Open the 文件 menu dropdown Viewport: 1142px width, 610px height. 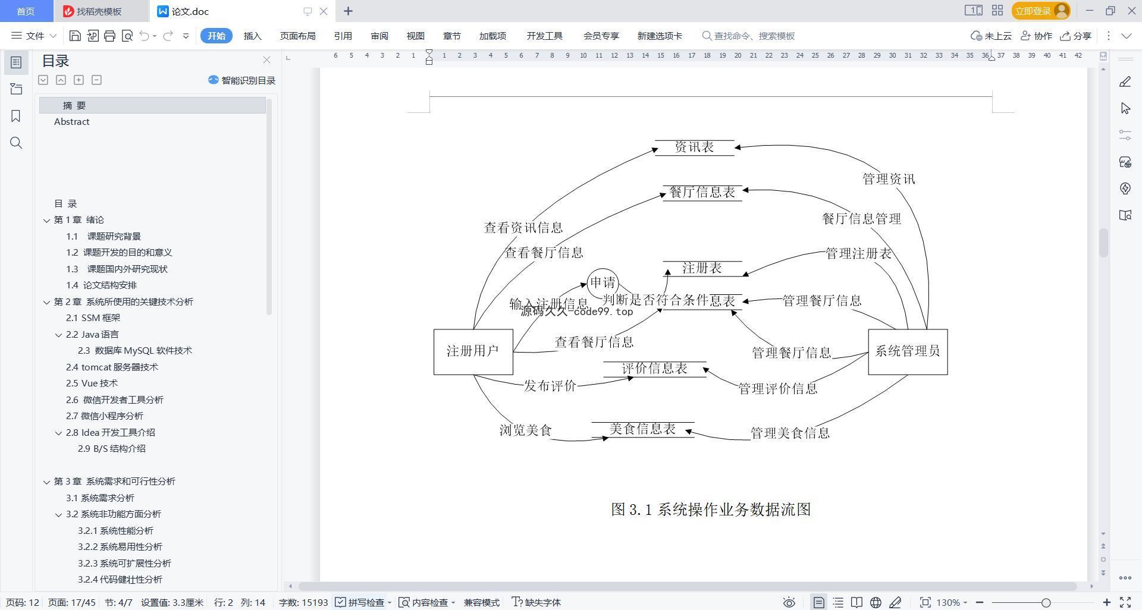pos(34,36)
